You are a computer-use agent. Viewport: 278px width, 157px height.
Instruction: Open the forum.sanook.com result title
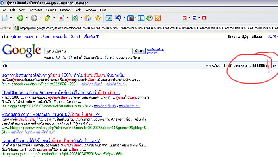point(63,75)
